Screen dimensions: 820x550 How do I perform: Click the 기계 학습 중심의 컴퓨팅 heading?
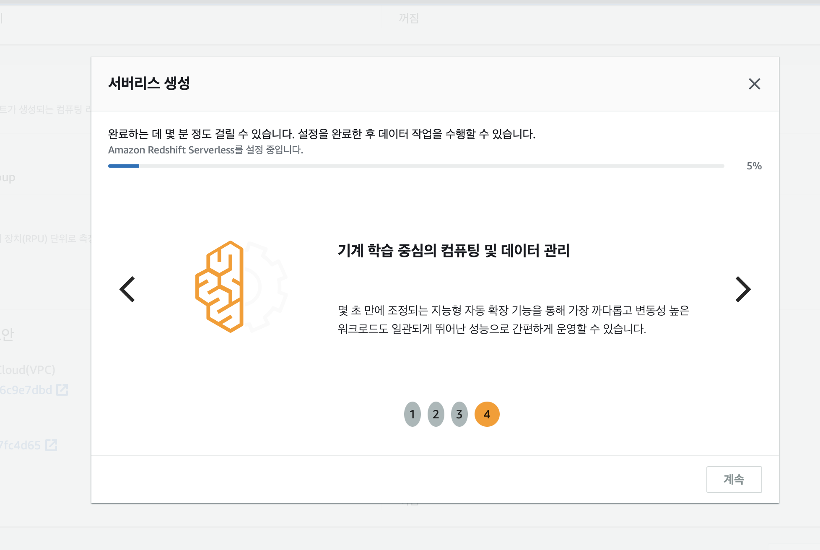pyautogui.click(x=454, y=251)
